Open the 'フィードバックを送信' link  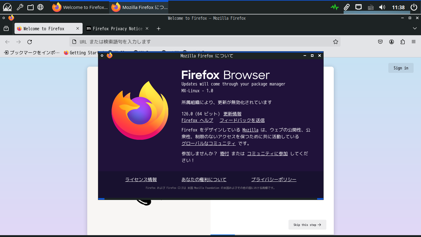[x=242, y=120]
